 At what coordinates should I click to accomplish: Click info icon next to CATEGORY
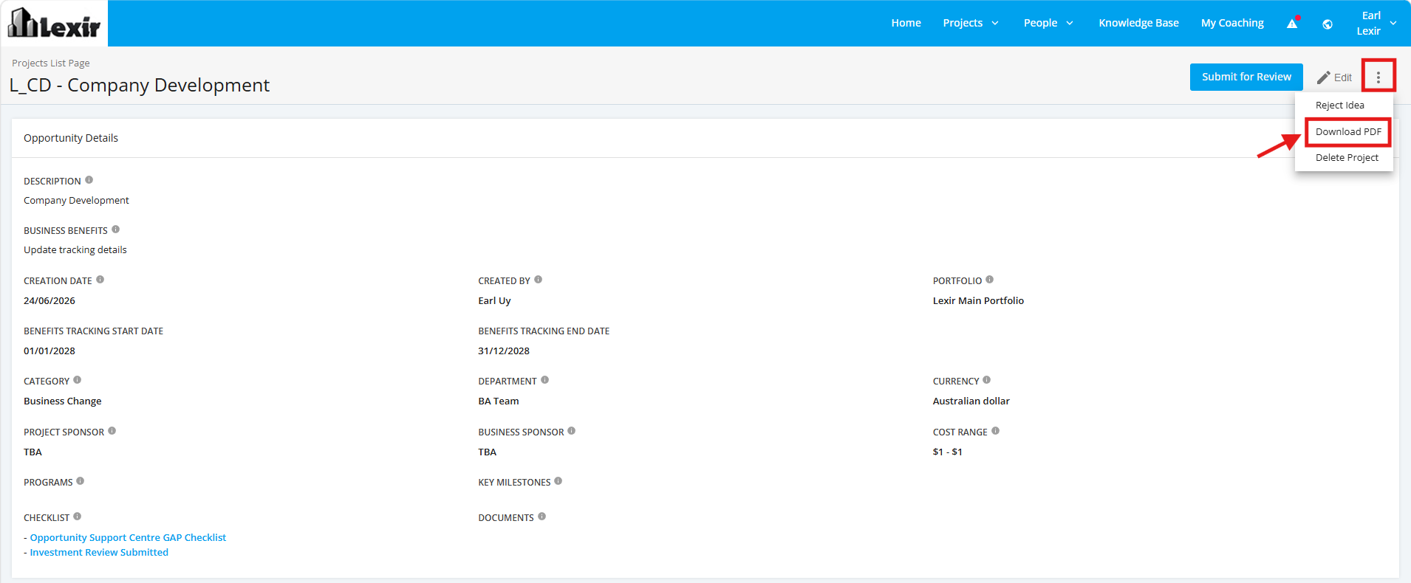(x=78, y=380)
